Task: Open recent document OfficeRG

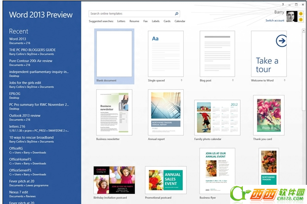Action: (28, 150)
